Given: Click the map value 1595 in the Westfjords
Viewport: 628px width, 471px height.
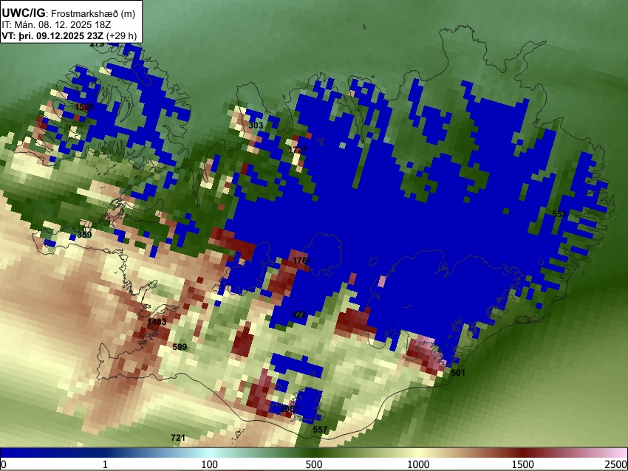Looking at the screenshot, I should [x=84, y=107].
